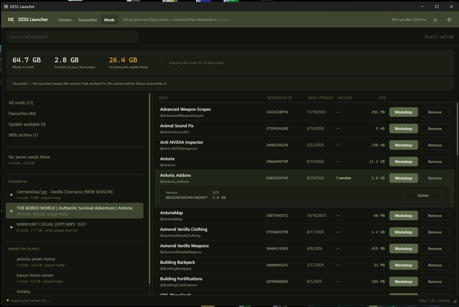Viewport: 459px width, 307px height.
Task: Toggle favourite star for MANHUNT CASUAL server
Action: click(12, 227)
